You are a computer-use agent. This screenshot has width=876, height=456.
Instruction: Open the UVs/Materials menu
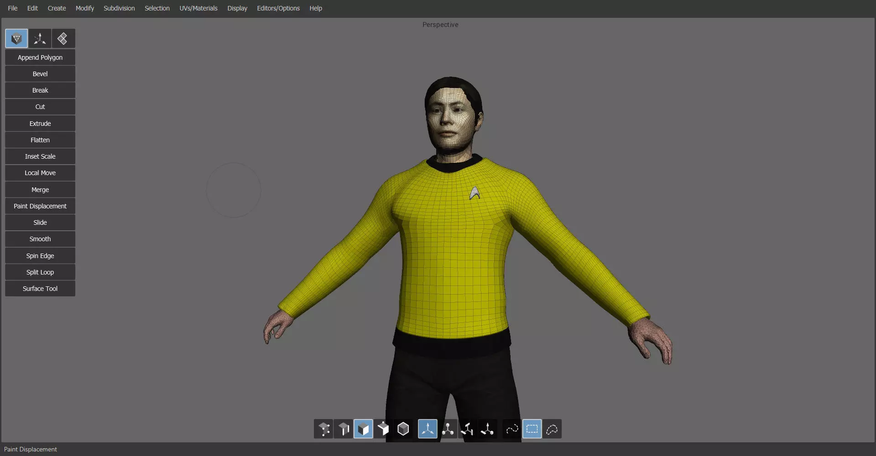(198, 8)
